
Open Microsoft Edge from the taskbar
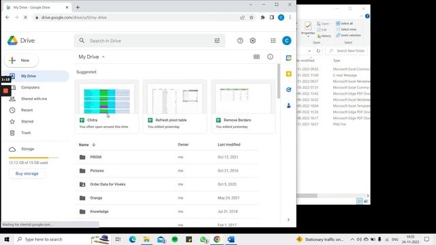133,240
